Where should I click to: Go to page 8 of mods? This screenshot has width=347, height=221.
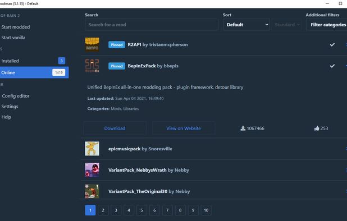tap(180, 210)
